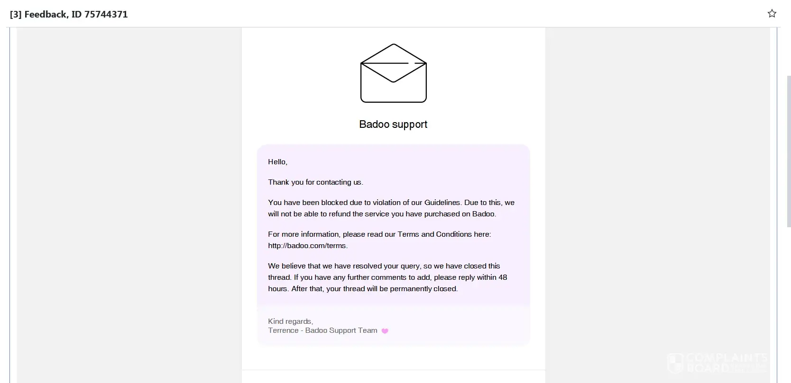791x383 pixels.
Task: Click the 'permanently closed' line
Action: point(363,289)
